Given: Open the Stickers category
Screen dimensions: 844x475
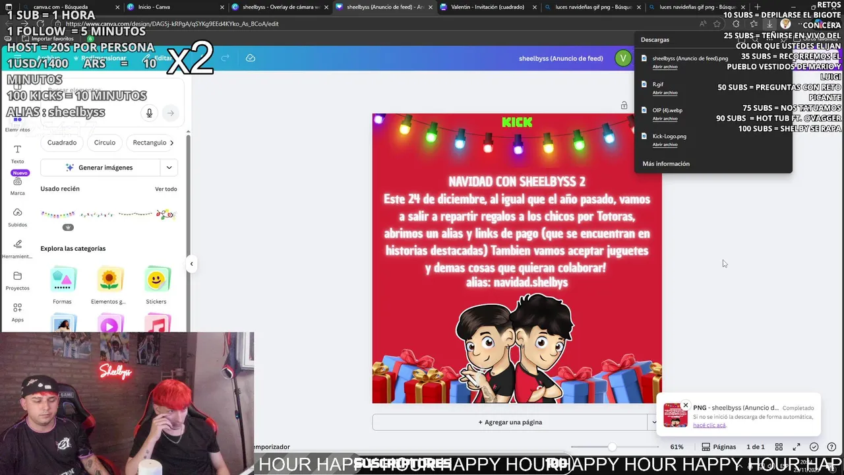Looking at the screenshot, I should coord(156,286).
